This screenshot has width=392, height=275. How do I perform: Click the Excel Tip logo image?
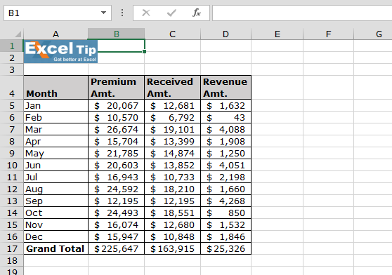[x=60, y=51]
